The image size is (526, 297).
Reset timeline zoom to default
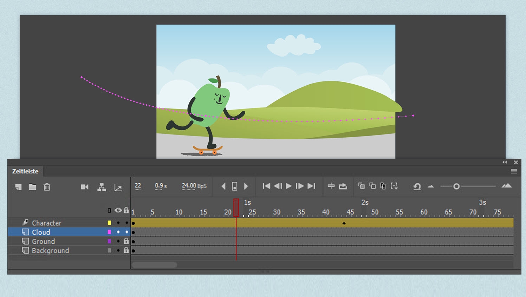coord(417,186)
